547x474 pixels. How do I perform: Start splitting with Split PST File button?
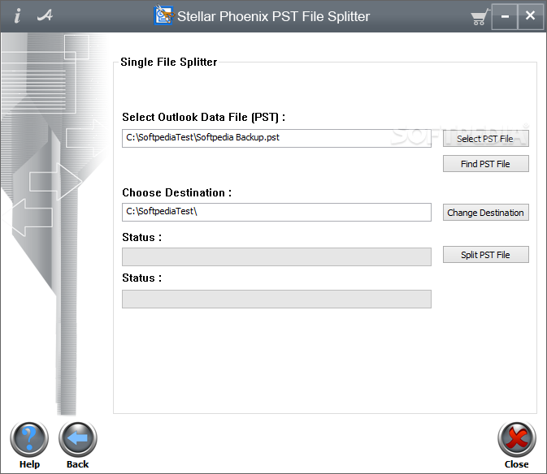point(485,255)
